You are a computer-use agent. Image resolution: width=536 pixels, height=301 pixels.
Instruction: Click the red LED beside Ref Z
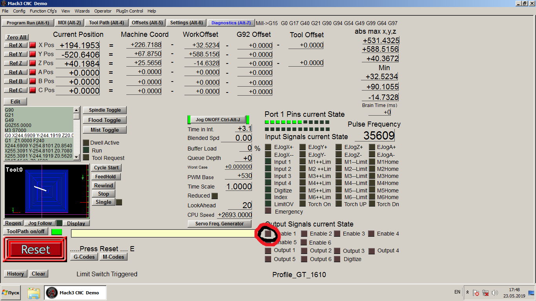click(x=33, y=63)
